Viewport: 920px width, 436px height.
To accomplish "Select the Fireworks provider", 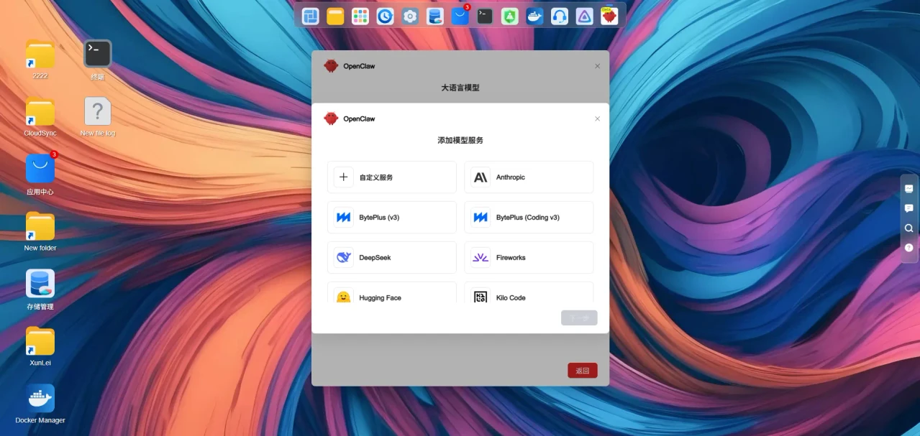I will [529, 257].
